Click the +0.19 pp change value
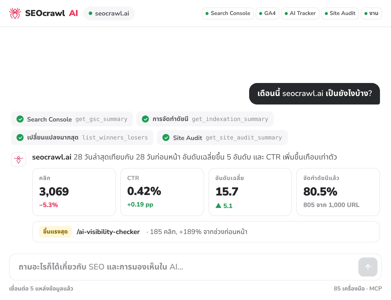Screen dimensions: 391x300 (140, 204)
